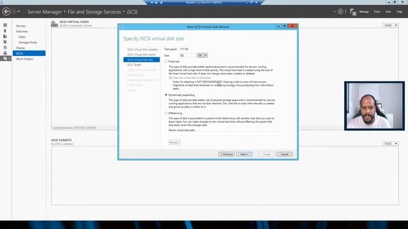Minimize the New iSCSI Virtual Disk Wizard
This screenshot has width=408, height=229.
[x=279, y=26]
